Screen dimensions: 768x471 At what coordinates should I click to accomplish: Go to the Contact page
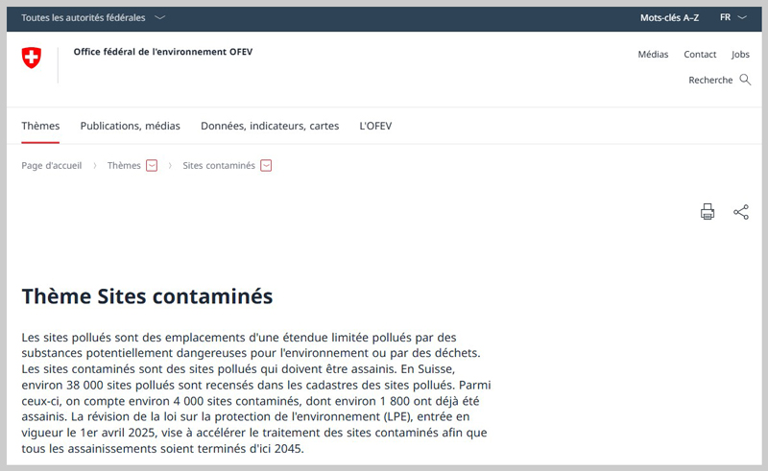[700, 55]
